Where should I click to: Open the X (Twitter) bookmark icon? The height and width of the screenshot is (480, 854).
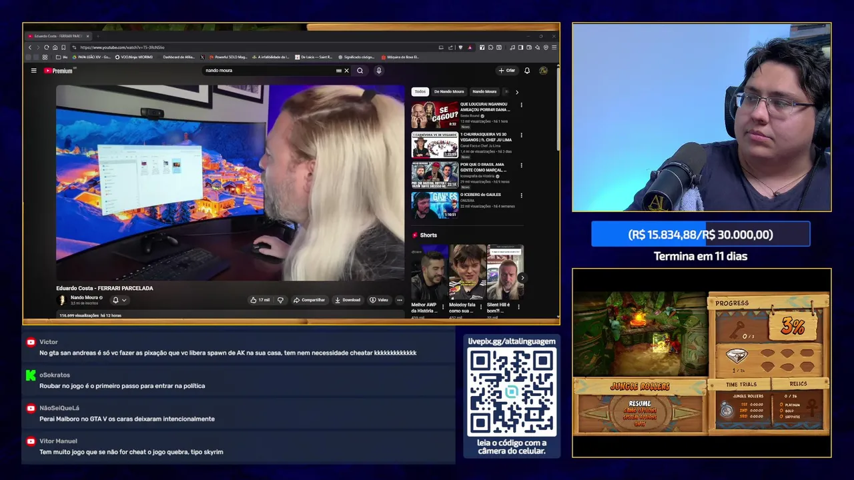pyautogui.click(x=202, y=57)
